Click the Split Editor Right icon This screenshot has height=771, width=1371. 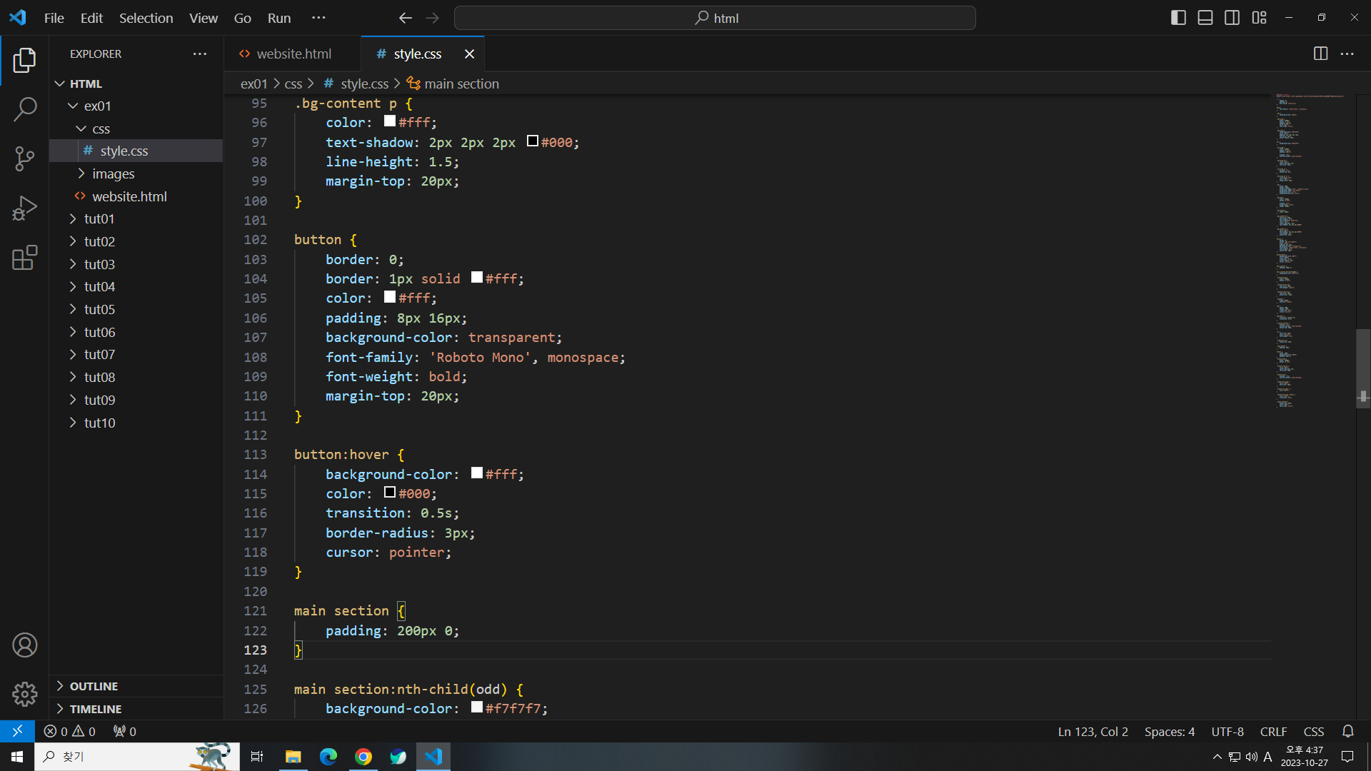[x=1320, y=54]
